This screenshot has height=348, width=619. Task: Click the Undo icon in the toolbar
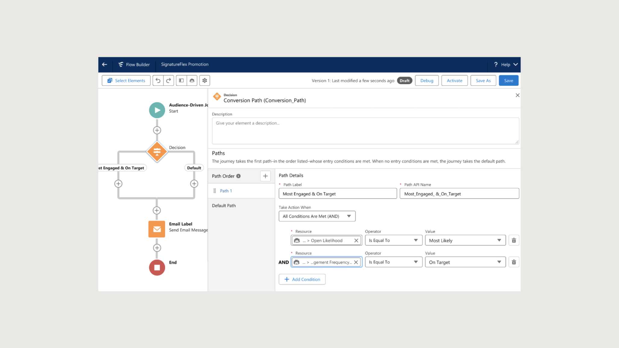pos(158,80)
